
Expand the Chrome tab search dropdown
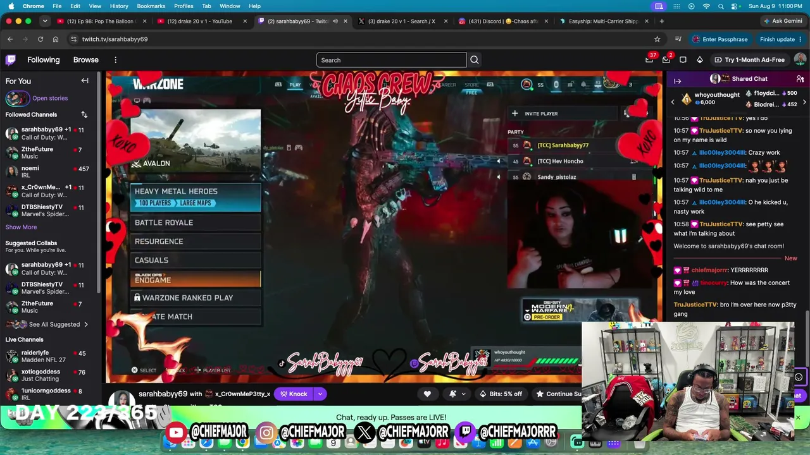45,21
